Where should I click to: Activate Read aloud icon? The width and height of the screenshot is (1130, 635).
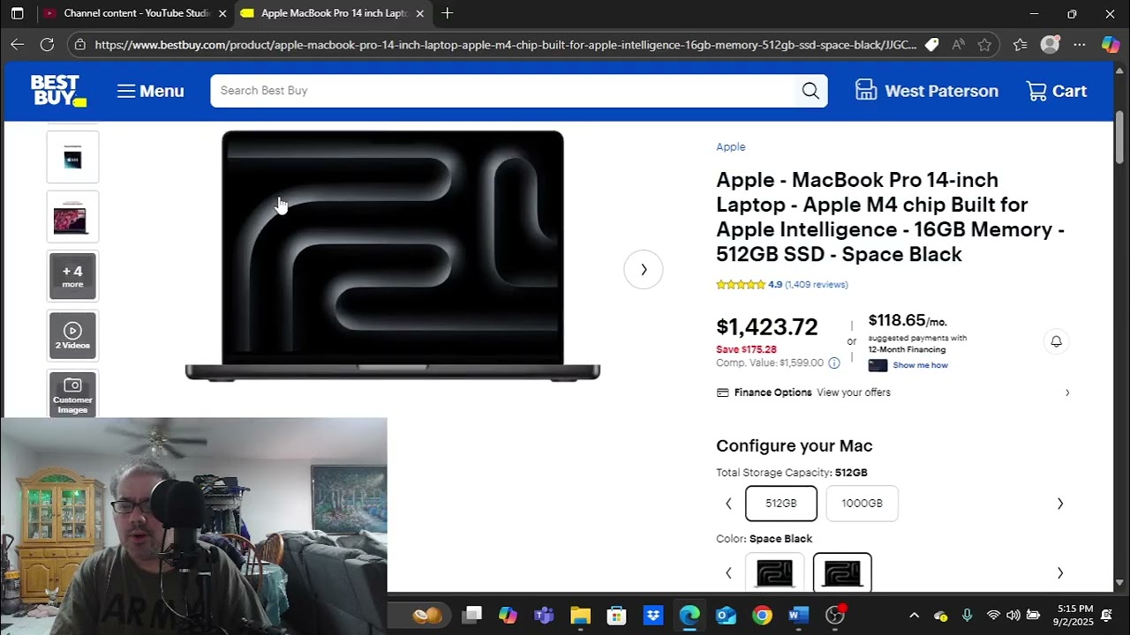click(x=958, y=44)
